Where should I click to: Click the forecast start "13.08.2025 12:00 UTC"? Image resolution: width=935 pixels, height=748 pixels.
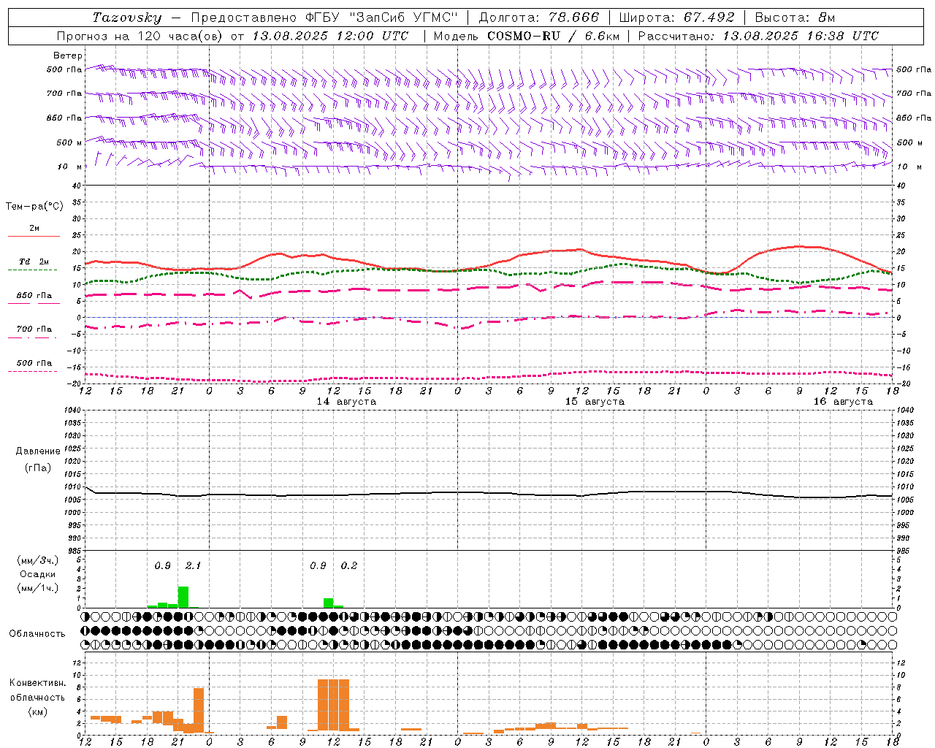[x=330, y=36]
